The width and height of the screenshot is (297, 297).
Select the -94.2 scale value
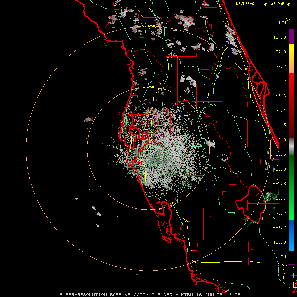(x=280, y=228)
